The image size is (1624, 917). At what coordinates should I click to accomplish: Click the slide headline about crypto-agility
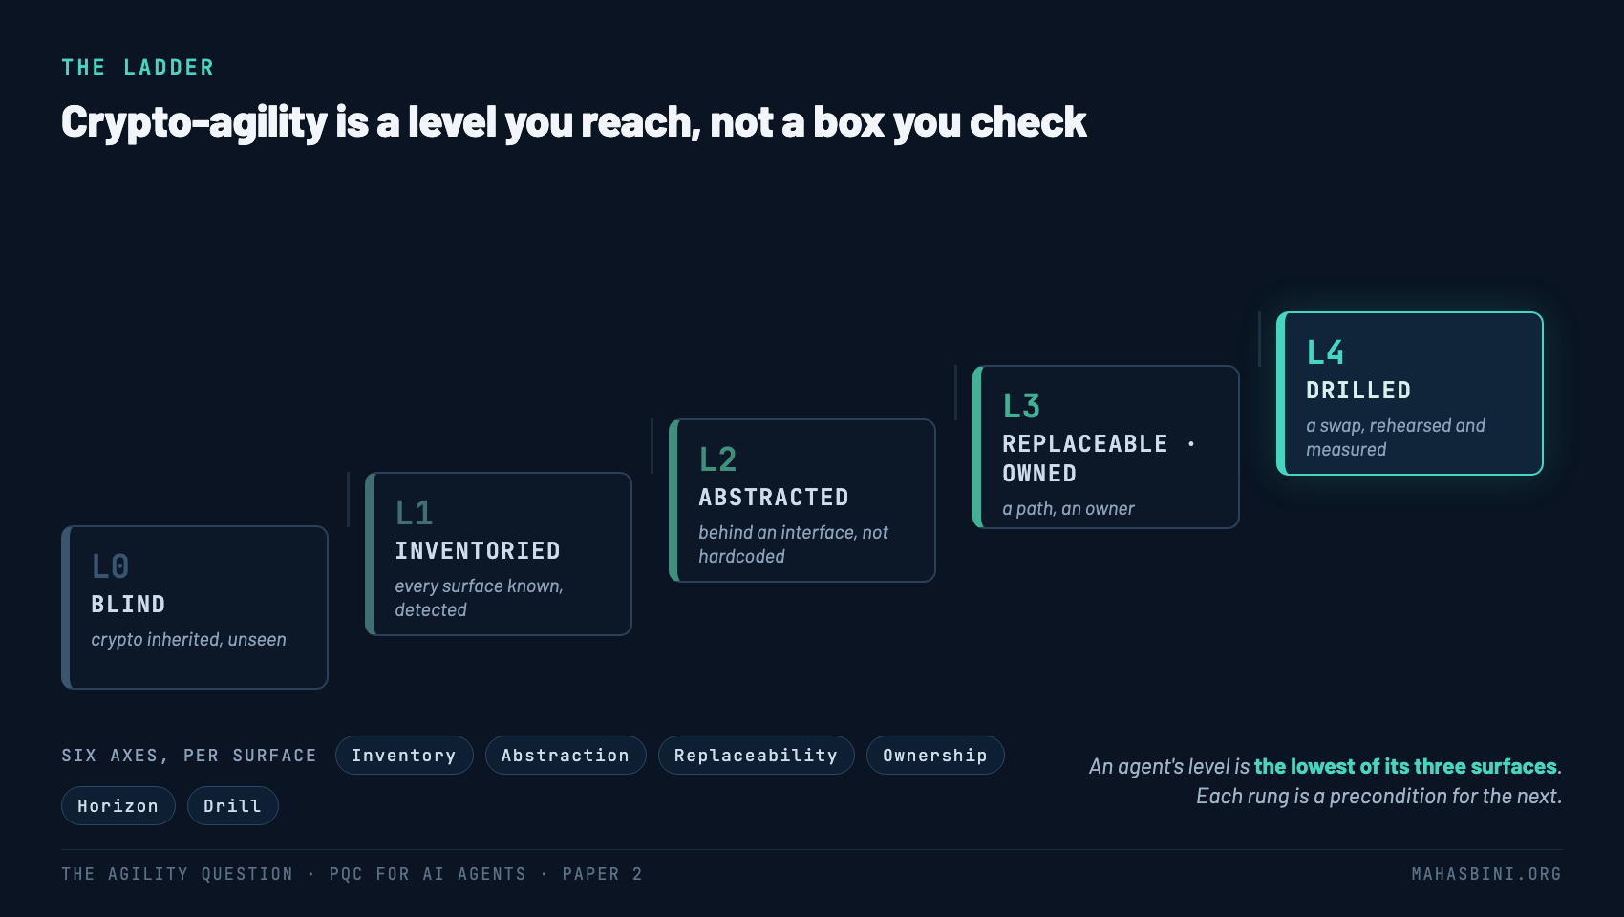[x=573, y=122]
